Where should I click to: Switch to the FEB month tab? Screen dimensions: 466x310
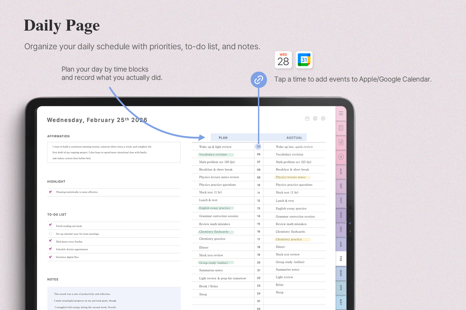tap(341, 258)
